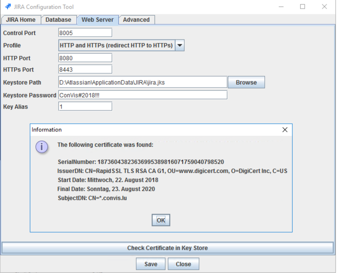Close the JIRA Configuration Tool window
The image size is (337, 273).
(x=324, y=7)
